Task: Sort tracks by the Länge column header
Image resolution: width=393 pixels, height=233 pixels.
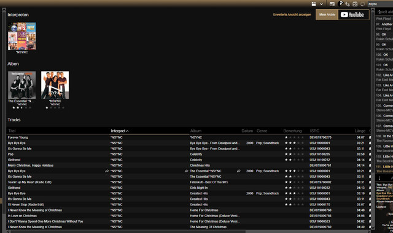Action: [x=360, y=131]
